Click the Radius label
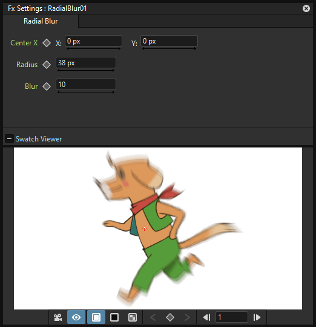Viewport: 316px width, 327px height. [27, 65]
